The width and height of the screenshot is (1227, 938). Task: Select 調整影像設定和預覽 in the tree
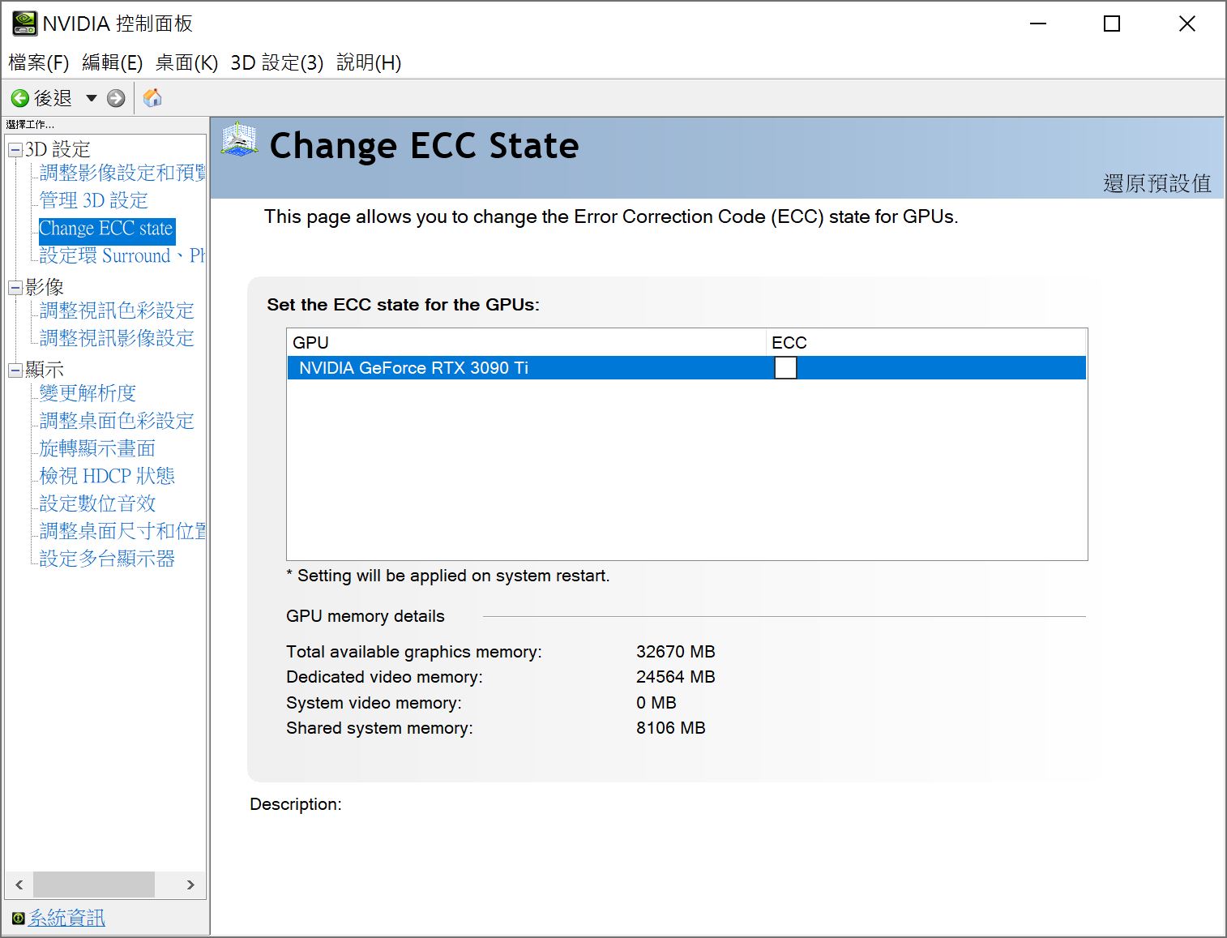tap(122, 173)
